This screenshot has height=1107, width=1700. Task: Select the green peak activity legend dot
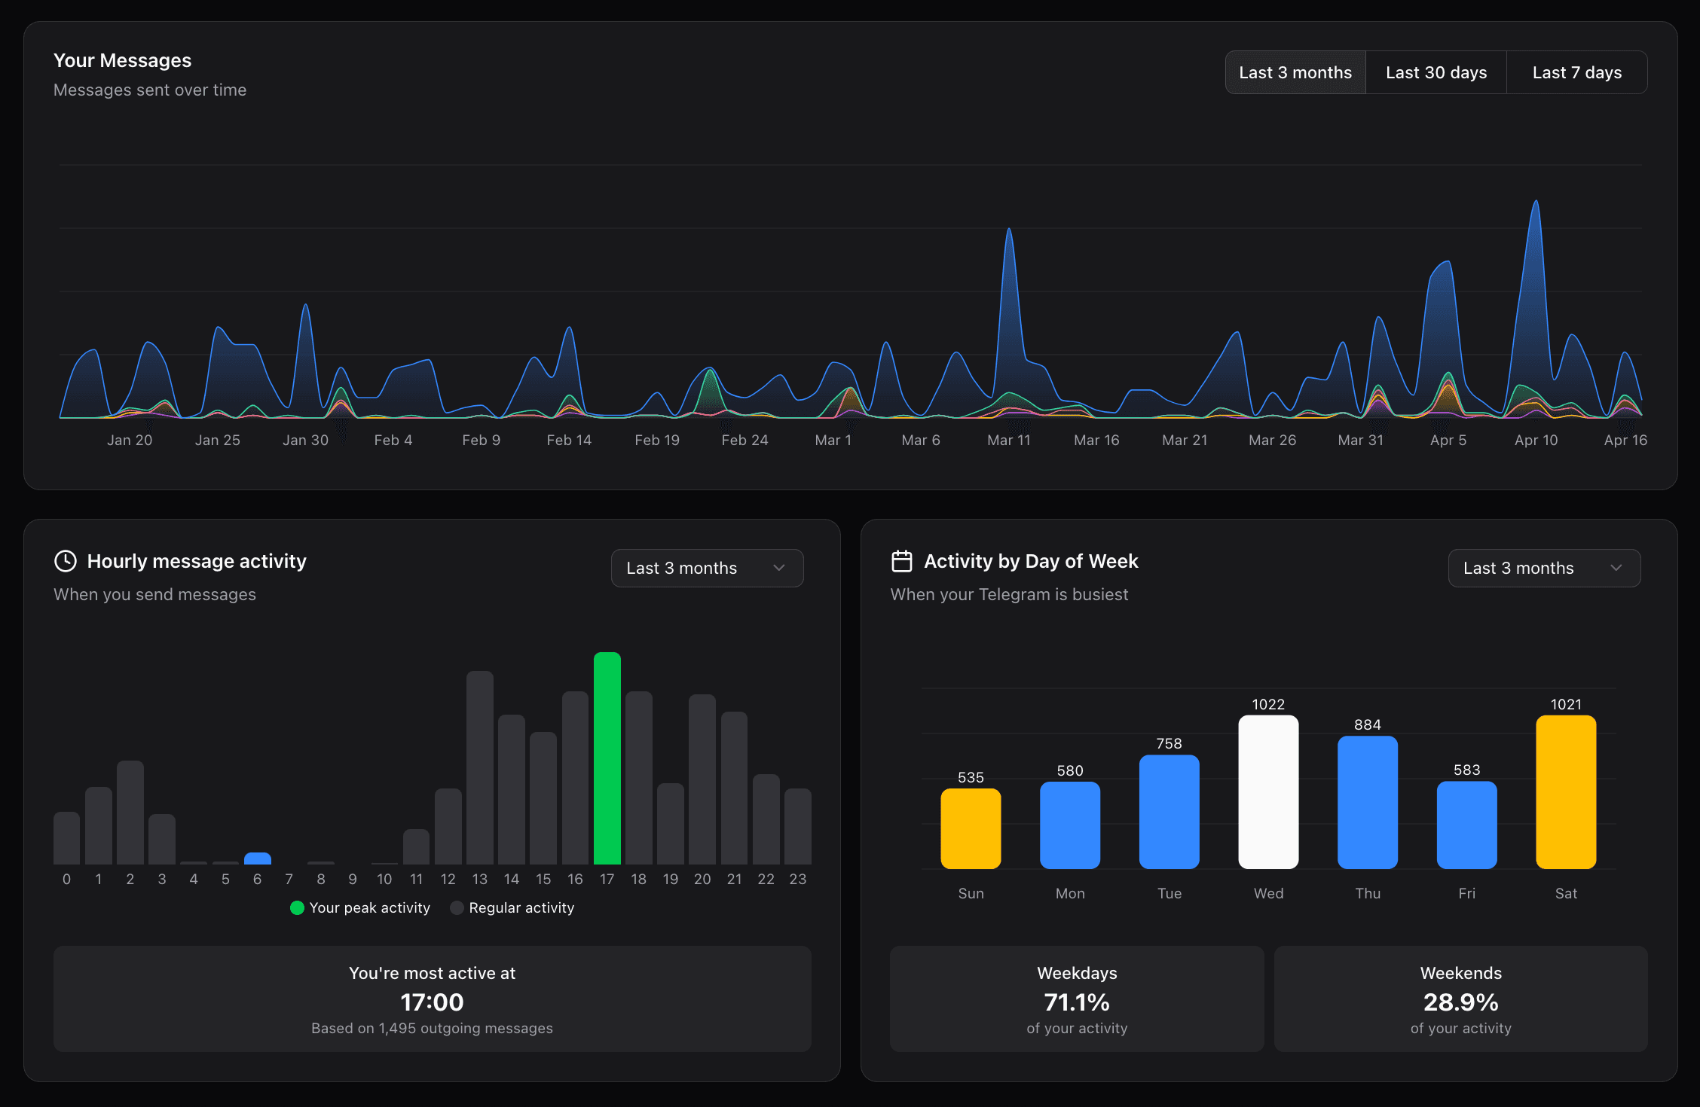(x=297, y=907)
